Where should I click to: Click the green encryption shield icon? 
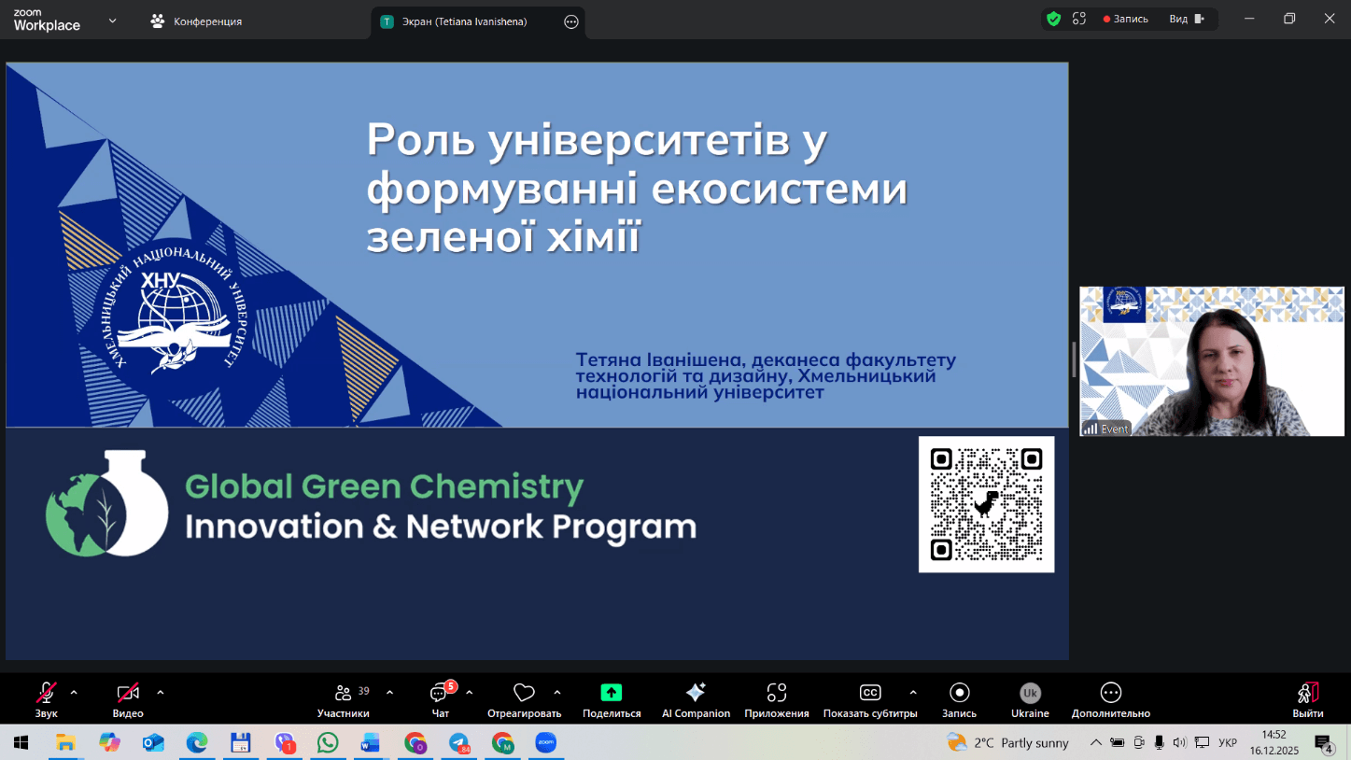1053,19
